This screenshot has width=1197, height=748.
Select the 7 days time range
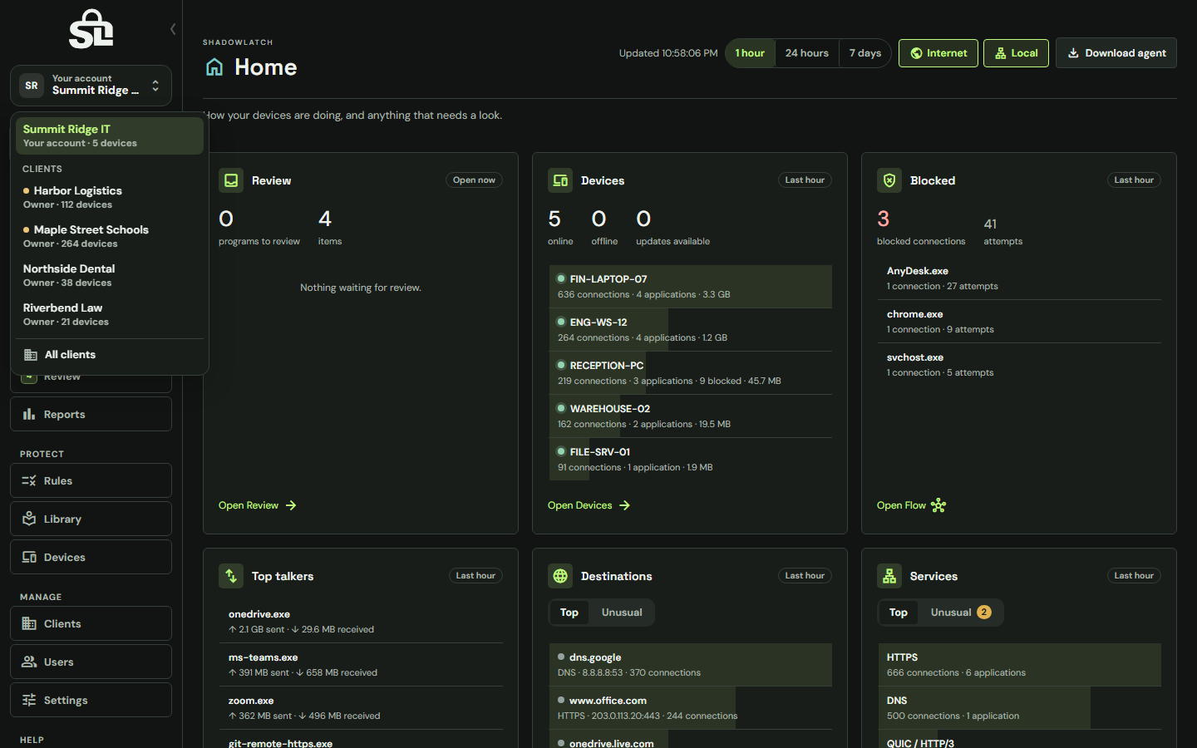point(864,53)
